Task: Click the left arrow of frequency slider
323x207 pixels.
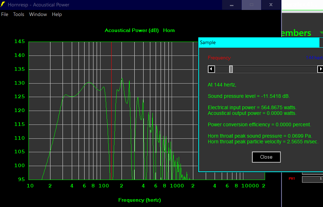Action: click(x=211, y=69)
